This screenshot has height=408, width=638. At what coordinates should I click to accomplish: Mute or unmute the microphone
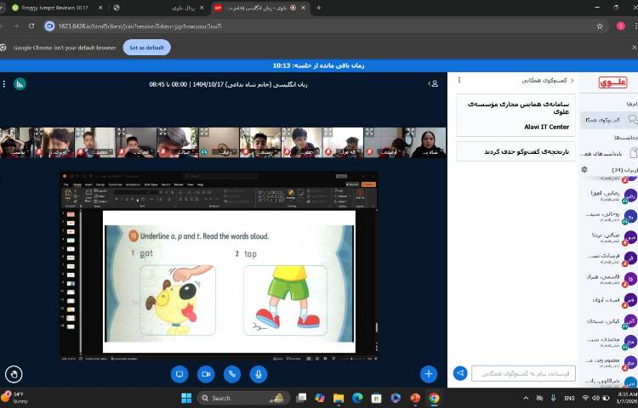259,373
